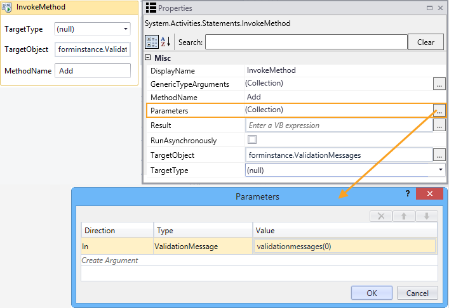Cancel the Parameters dialog
The height and width of the screenshot is (308, 449).
click(417, 293)
